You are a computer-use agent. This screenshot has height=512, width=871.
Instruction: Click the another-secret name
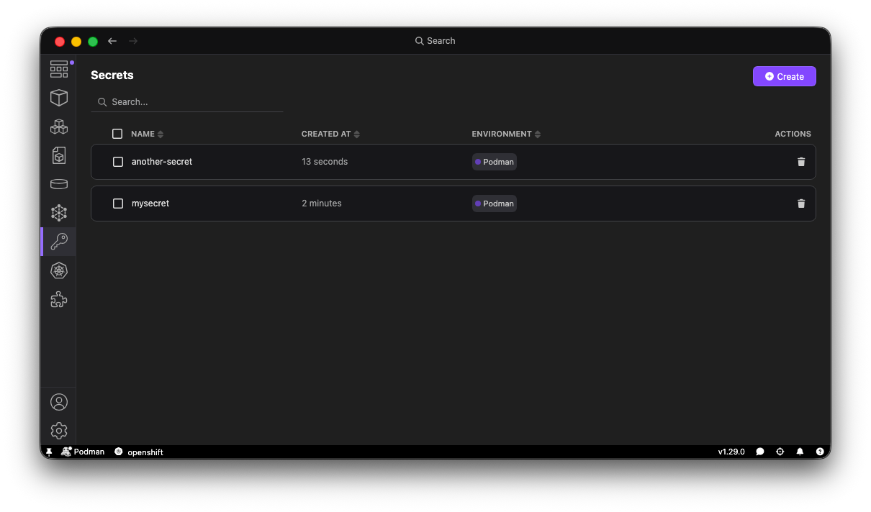(162, 162)
